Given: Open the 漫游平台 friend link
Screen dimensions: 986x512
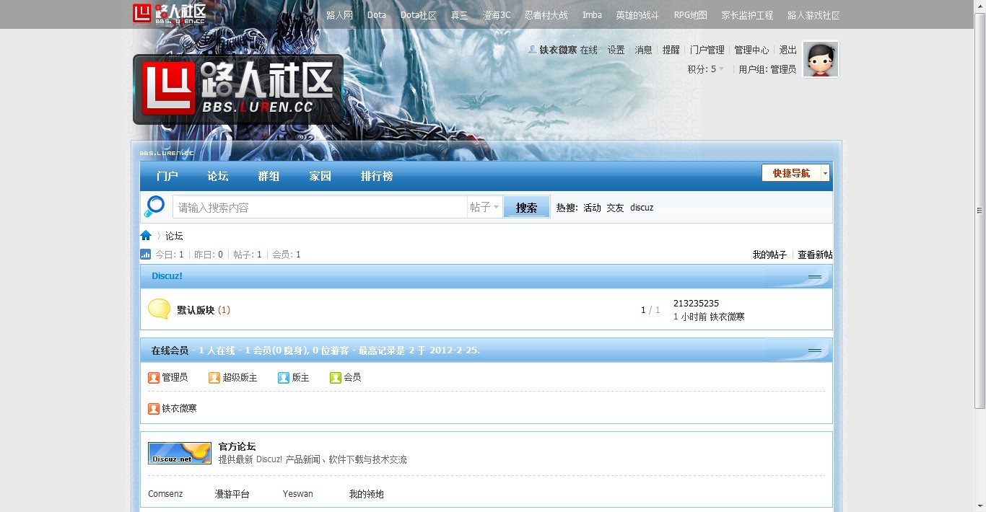Looking at the screenshot, I should click(x=232, y=494).
